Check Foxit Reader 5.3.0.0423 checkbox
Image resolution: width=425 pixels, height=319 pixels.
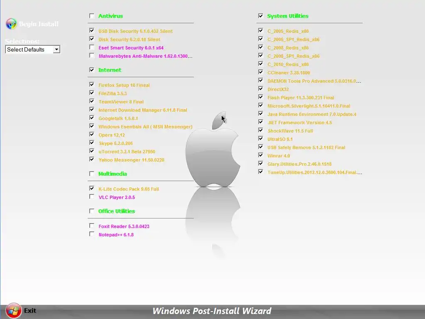point(92,226)
